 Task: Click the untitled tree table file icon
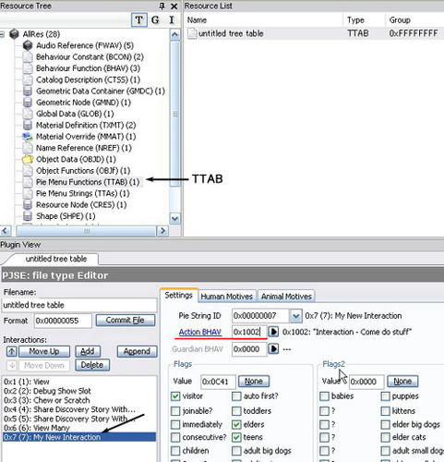[192, 33]
